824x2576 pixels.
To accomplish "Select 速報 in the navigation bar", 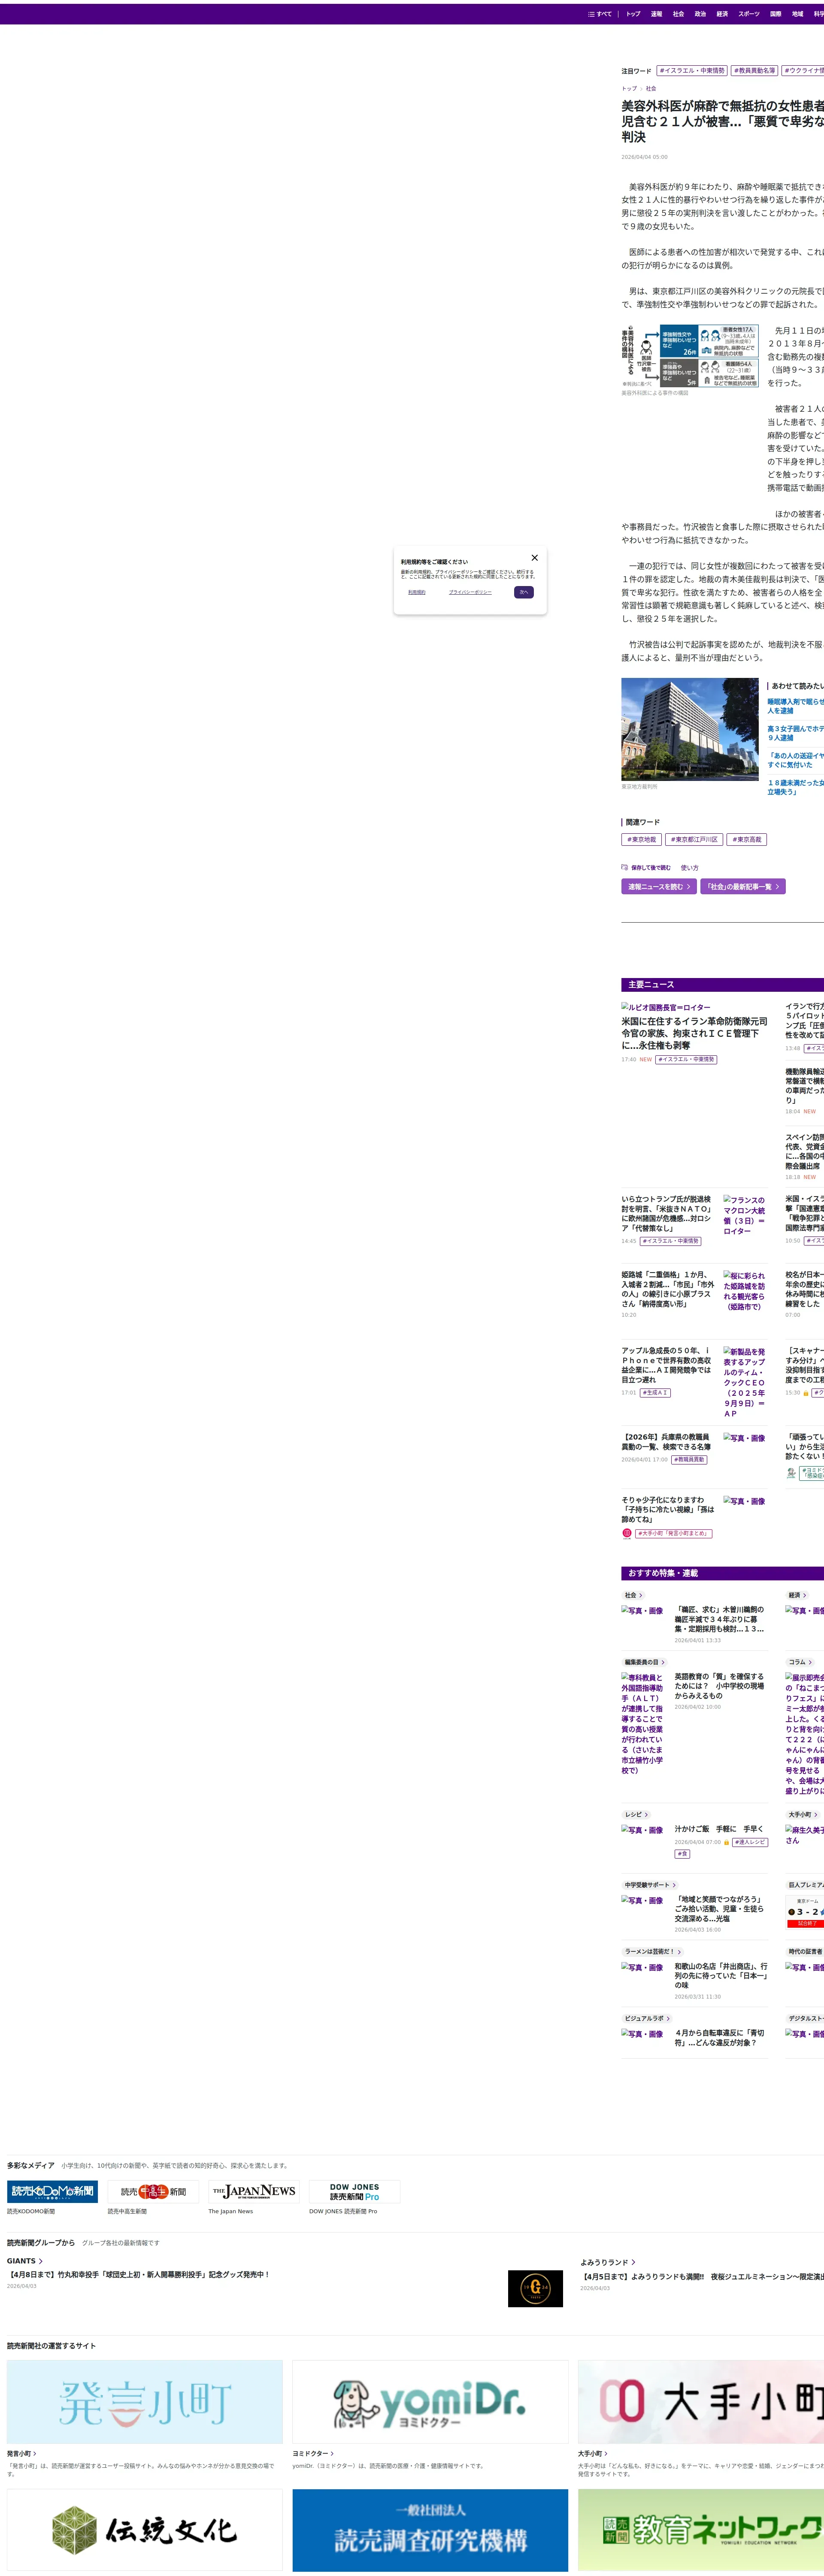I will pyautogui.click(x=656, y=14).
